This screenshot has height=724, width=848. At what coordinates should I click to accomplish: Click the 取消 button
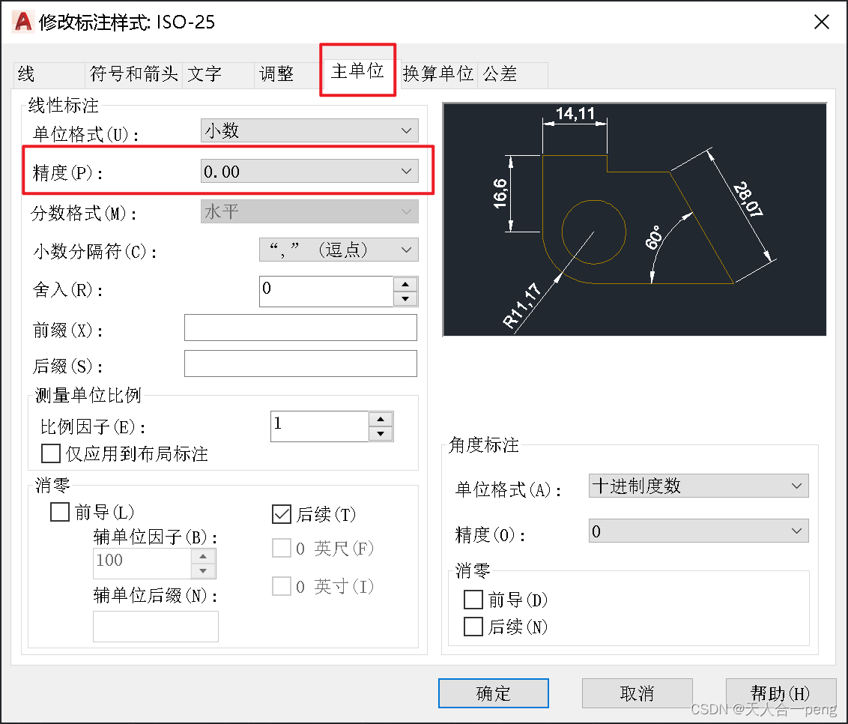point(637,693)
